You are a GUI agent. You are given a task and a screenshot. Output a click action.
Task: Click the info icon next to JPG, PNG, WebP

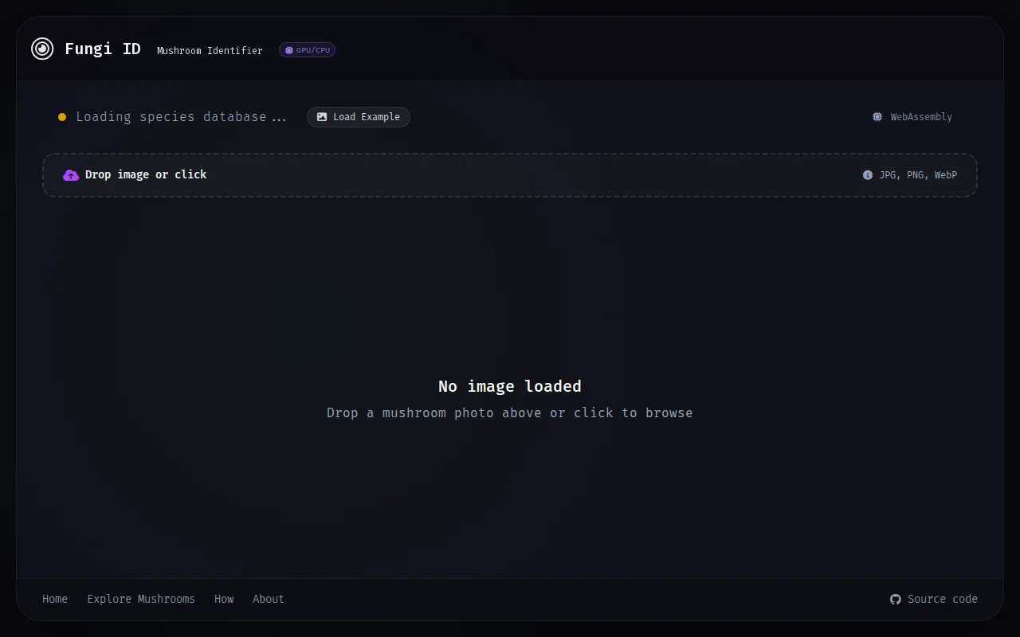coord(868,175)
